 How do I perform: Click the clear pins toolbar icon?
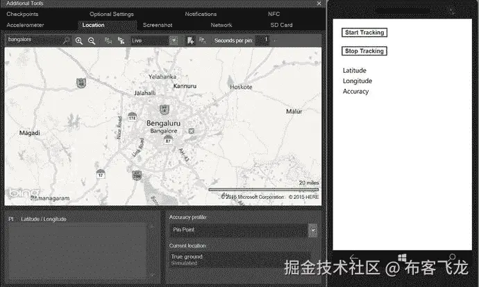tap(121, 41)
